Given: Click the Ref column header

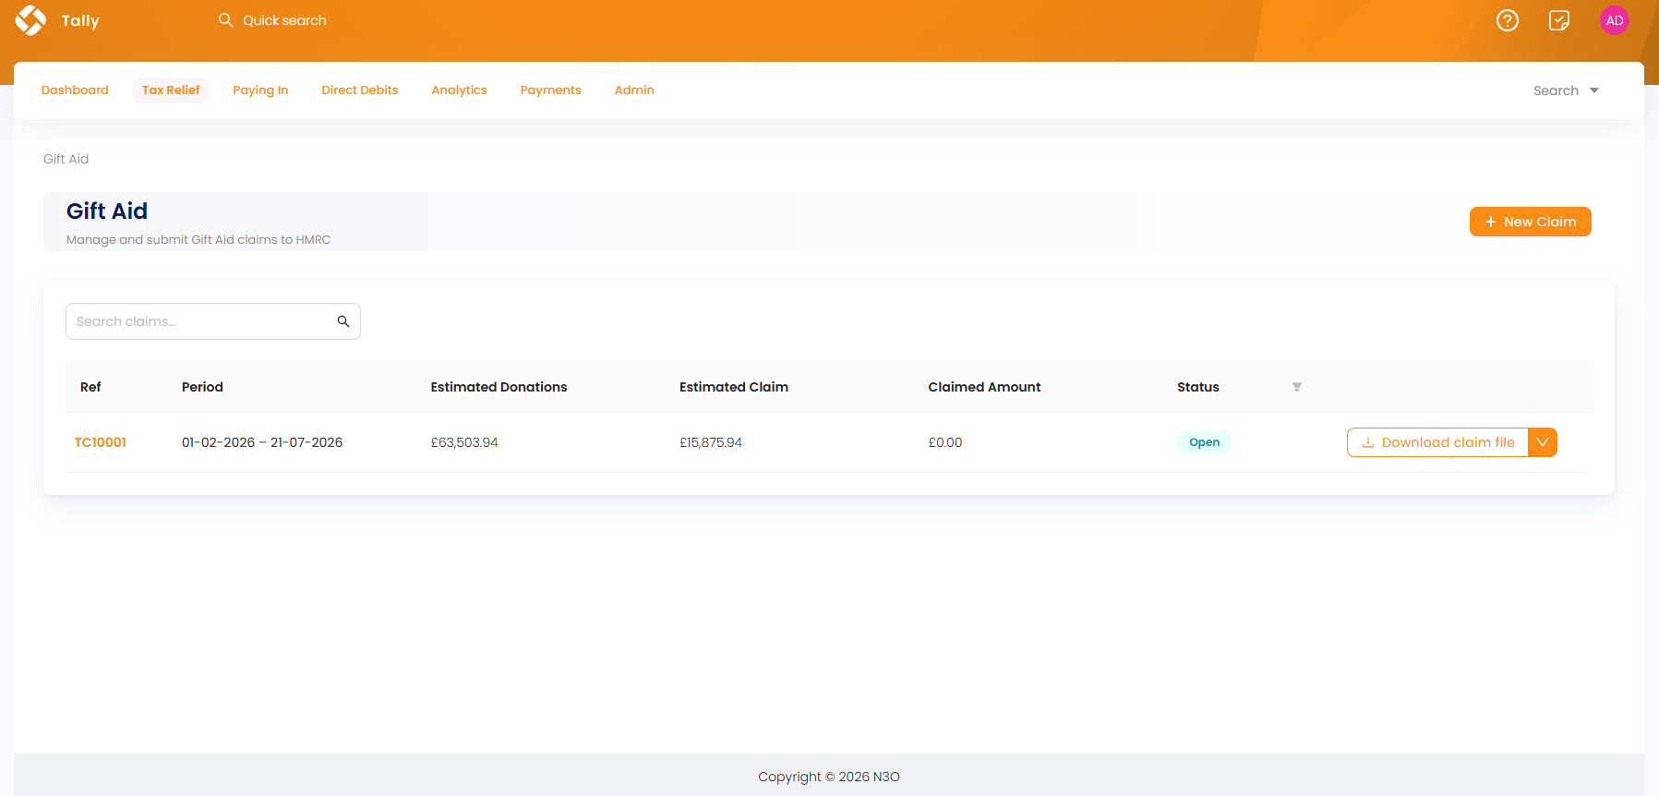Looking at the screenshot, I should (90, 387).
